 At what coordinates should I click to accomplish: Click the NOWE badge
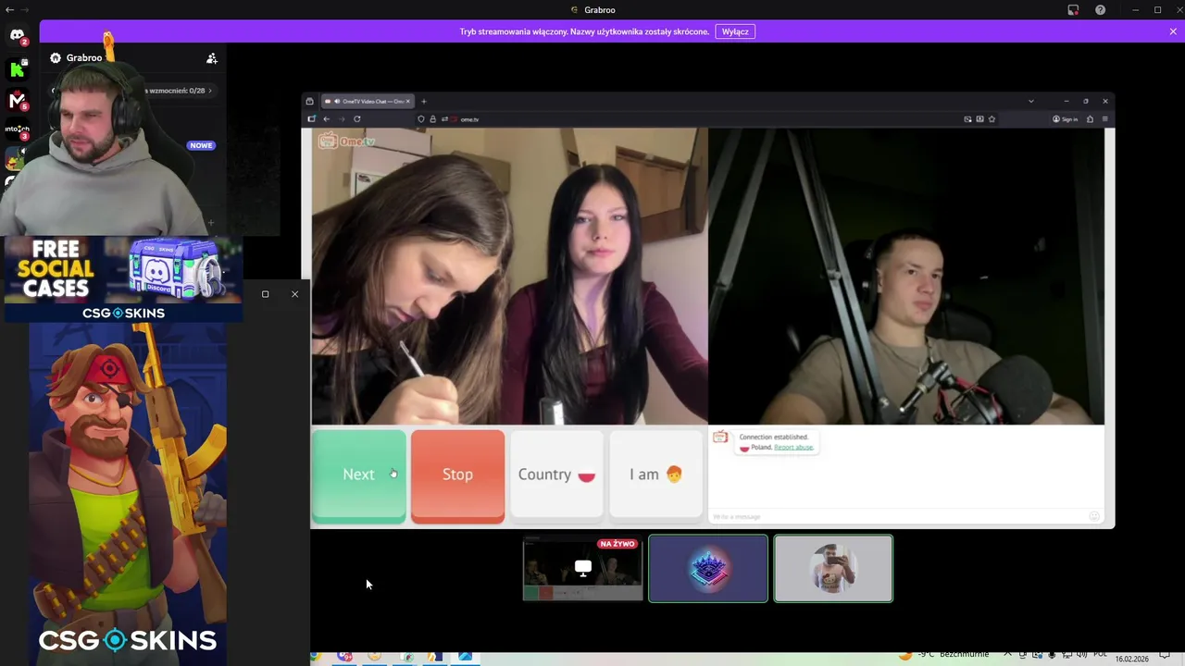(x=201, y=145)
